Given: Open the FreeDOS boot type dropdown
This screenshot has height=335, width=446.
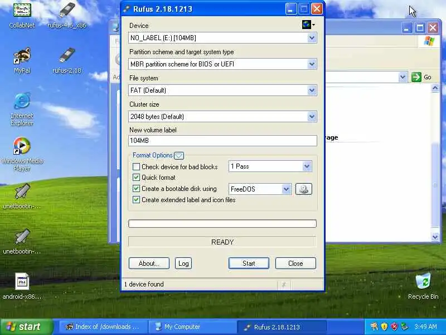Looking at the screenshot, I should point(286,189).
